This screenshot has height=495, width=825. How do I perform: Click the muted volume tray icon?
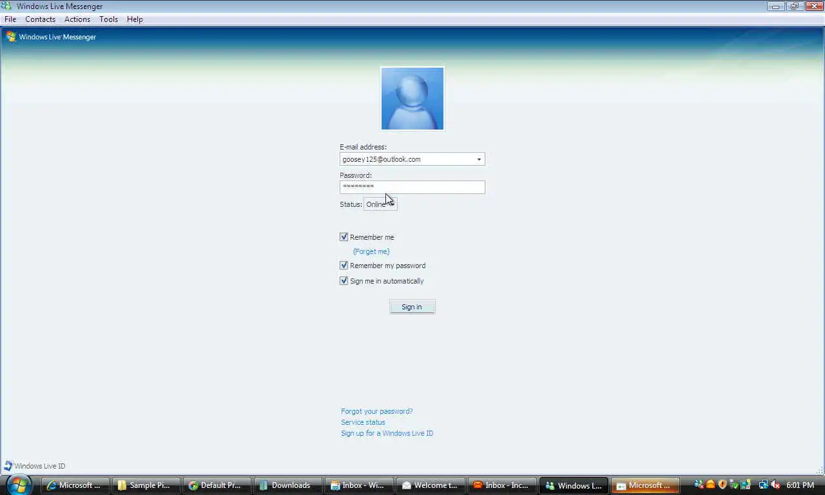coord(775,485)
